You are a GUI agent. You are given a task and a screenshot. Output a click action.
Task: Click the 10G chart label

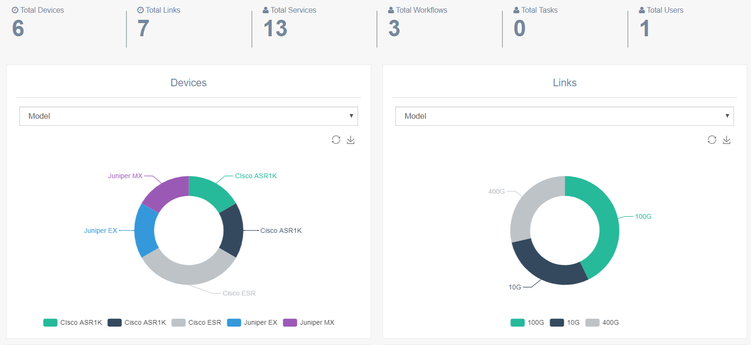515,287
